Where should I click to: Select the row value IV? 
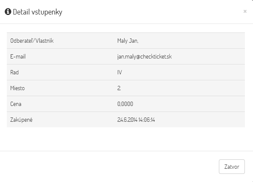point(119,72)
